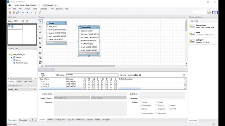Switch to the Layers tab
Image resolution: width=225 pixels, height=126 pixels.
[19, 82]
